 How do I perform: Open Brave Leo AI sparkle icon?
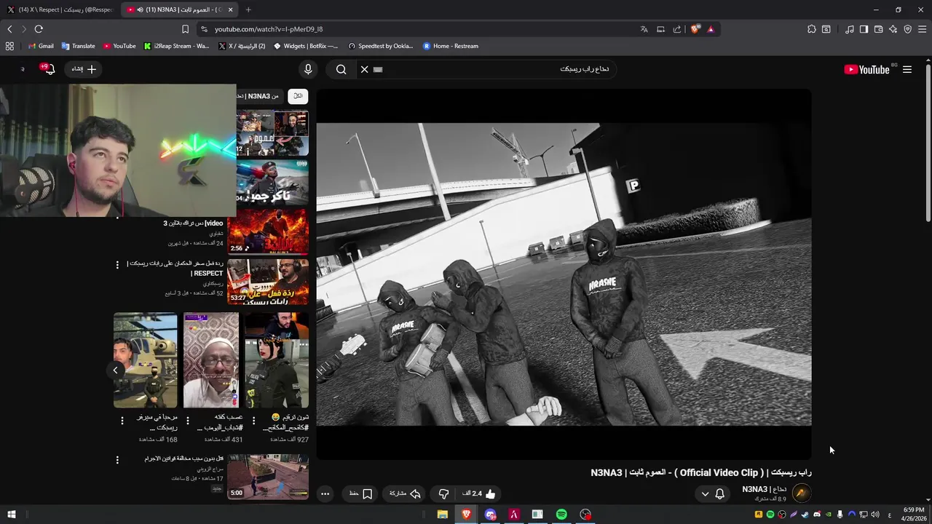pos(893,29)
